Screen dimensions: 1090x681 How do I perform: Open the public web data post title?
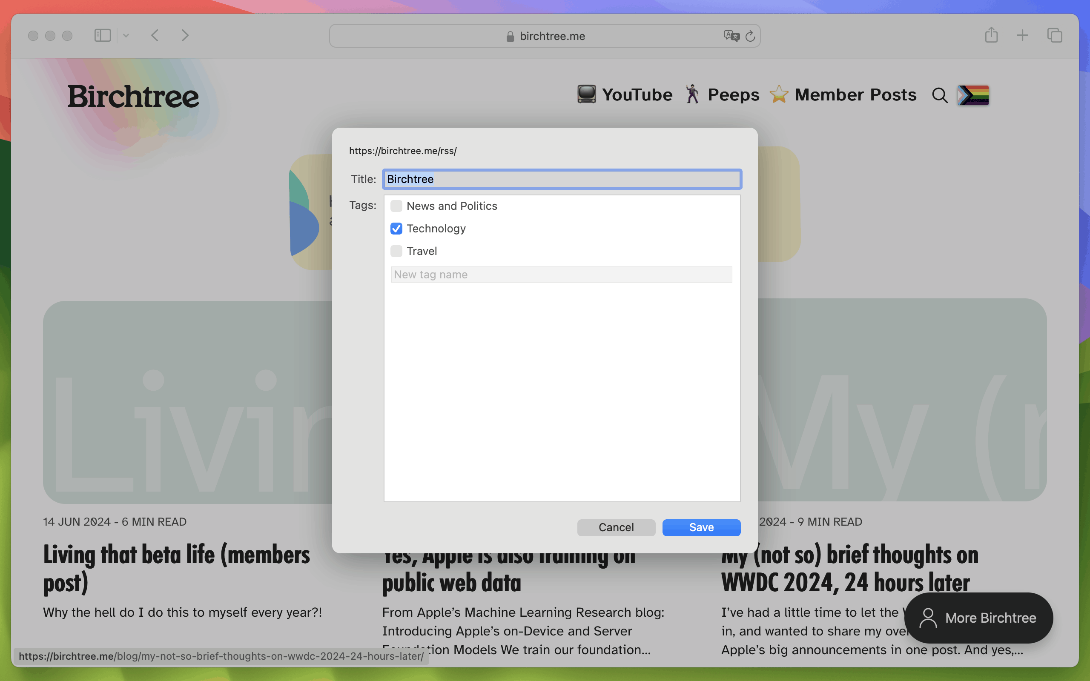(x=509, y=571)
